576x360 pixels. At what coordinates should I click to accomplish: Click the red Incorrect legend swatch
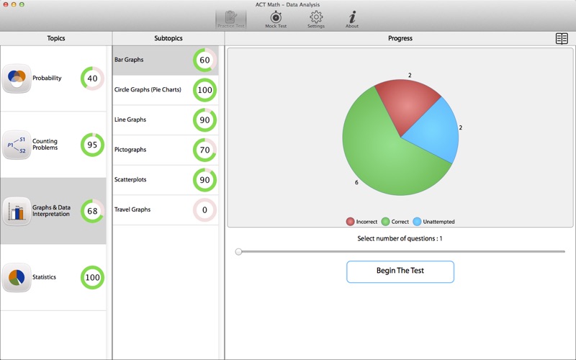point(350,222)
